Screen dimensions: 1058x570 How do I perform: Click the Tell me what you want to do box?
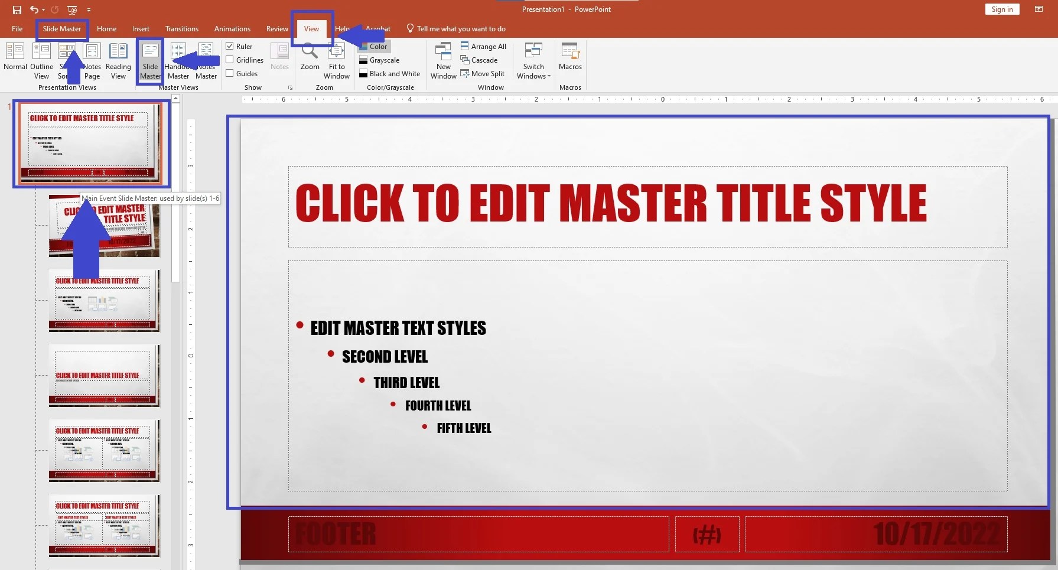tap(461, 28)
